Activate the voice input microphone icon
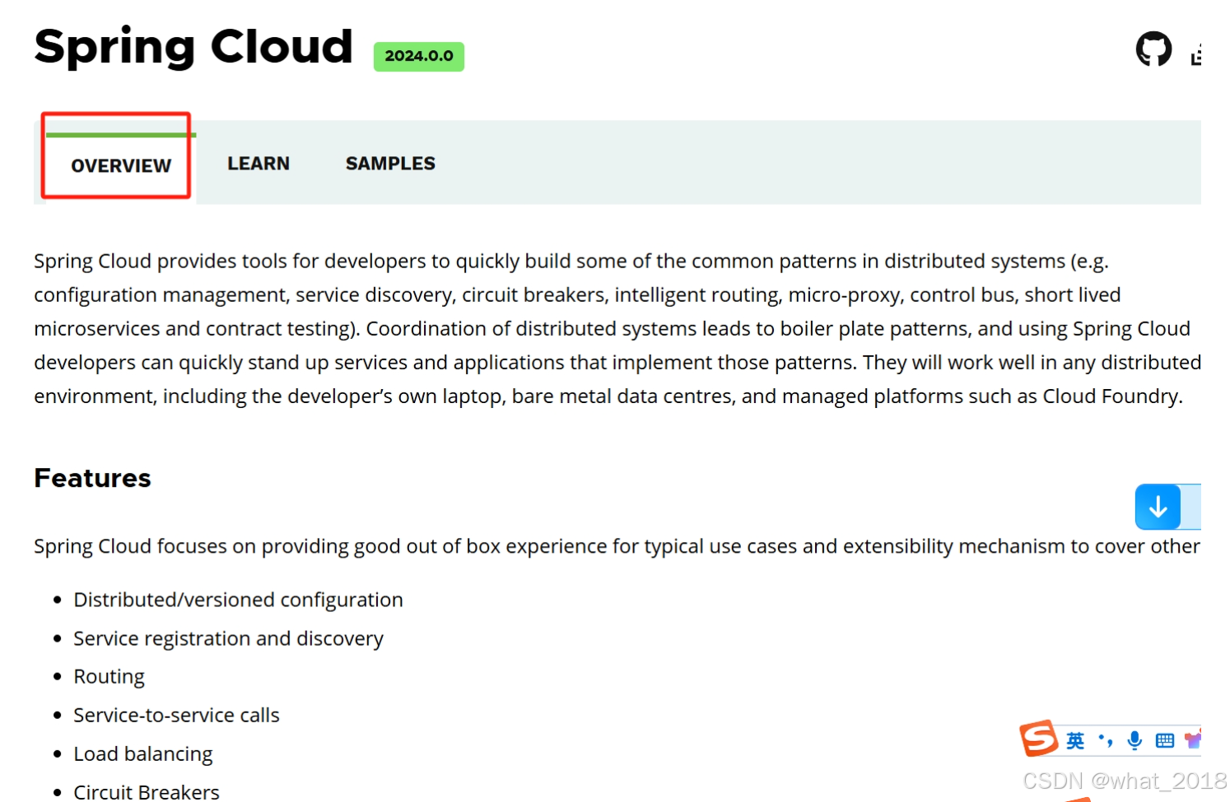This screenshot has height=802, width=1230. (1135, 739)
